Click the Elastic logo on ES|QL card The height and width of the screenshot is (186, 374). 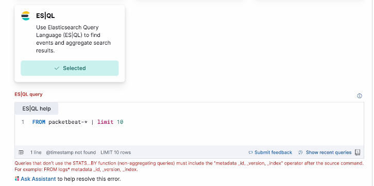26,16
